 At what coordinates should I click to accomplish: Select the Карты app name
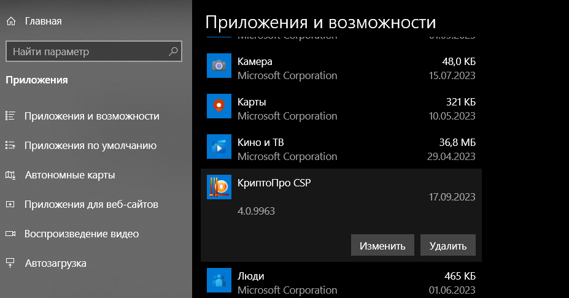(252, 102)
